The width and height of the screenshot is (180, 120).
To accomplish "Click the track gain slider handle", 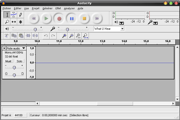I will pyautogui.click(x=14, y=68).
